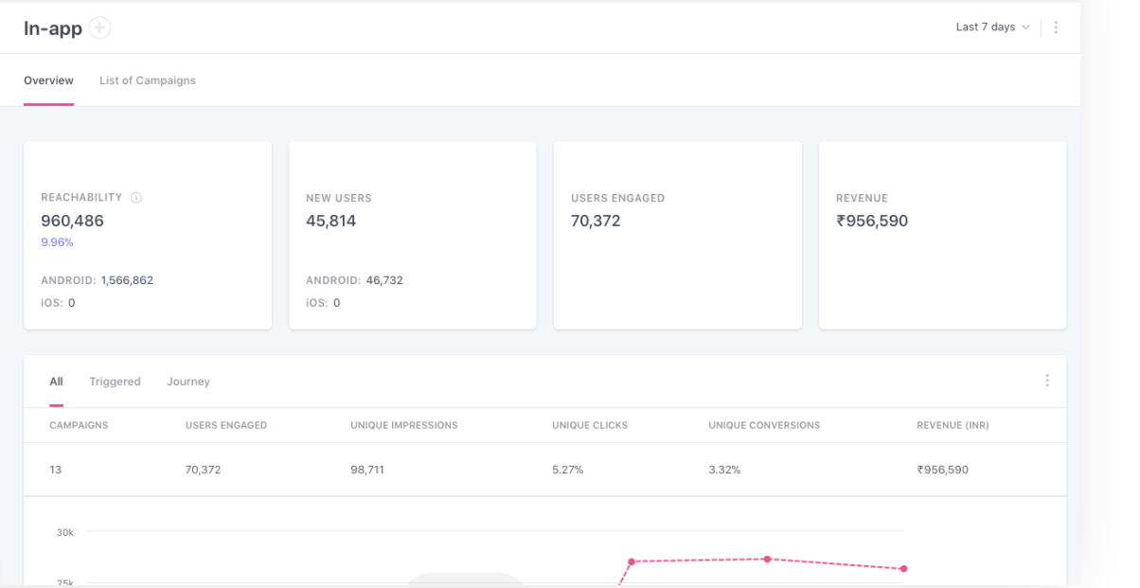1140x588 pixels.
Task: Click the Android reachability count 1,566,862
Action: tap(127, 280)
